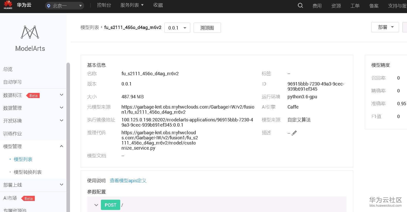Collapse the 模型管理 sidebar section
Image resolution: width=407 pixels, height=212 pixels.
[x=62, y=146]
